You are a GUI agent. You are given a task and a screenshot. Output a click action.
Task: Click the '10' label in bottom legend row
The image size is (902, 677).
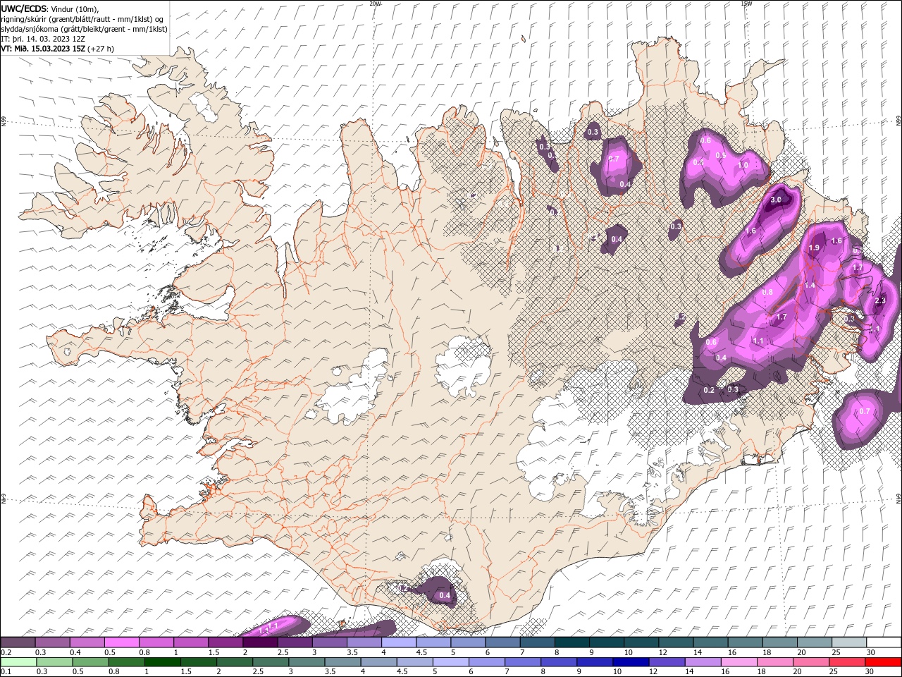[x=617, y=672]
